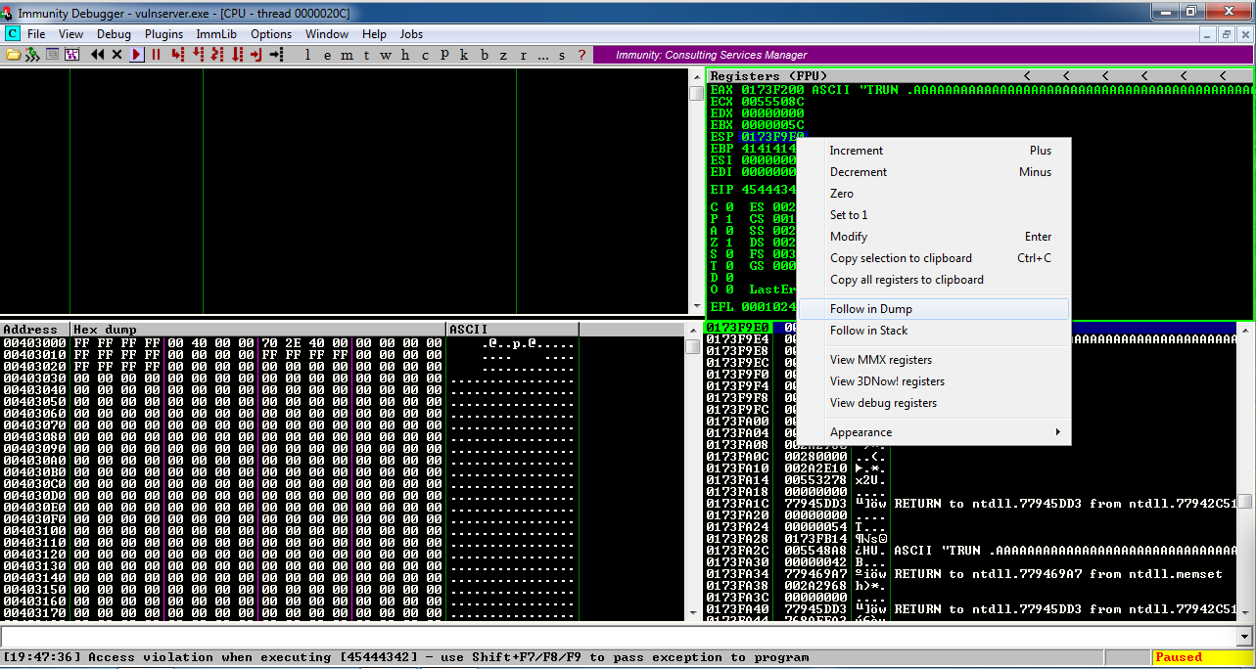The image size is (1256, 669).
Task: Restart program with the rewind icon
Action: (x=97, y=55)
